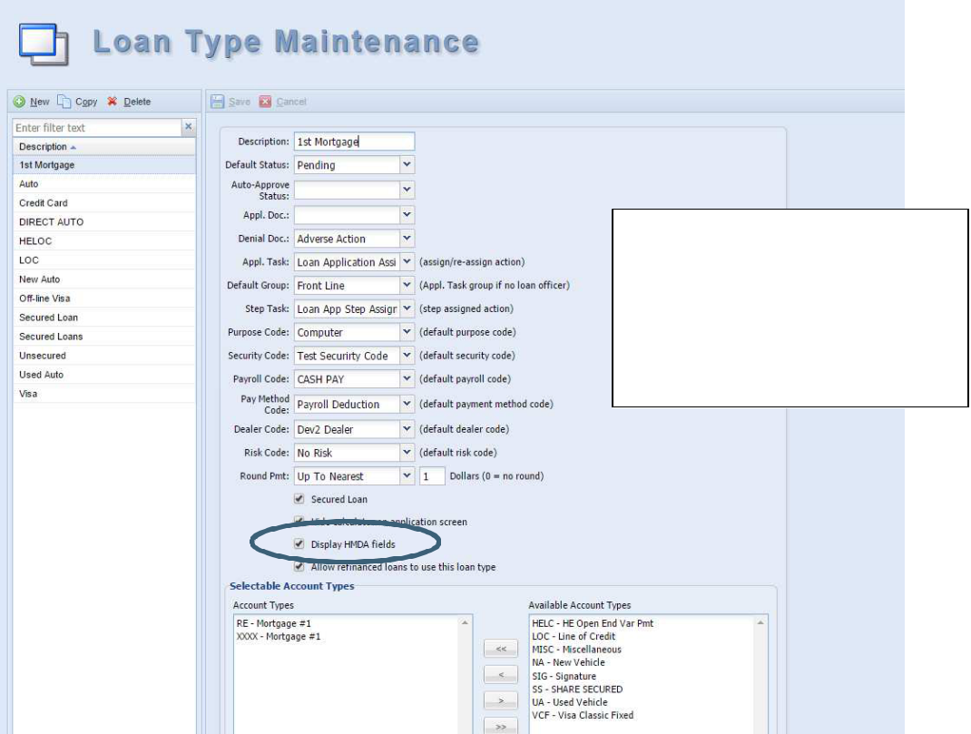
Task: Toggle the Secured Loan checkbox
Action: [299, 499]
